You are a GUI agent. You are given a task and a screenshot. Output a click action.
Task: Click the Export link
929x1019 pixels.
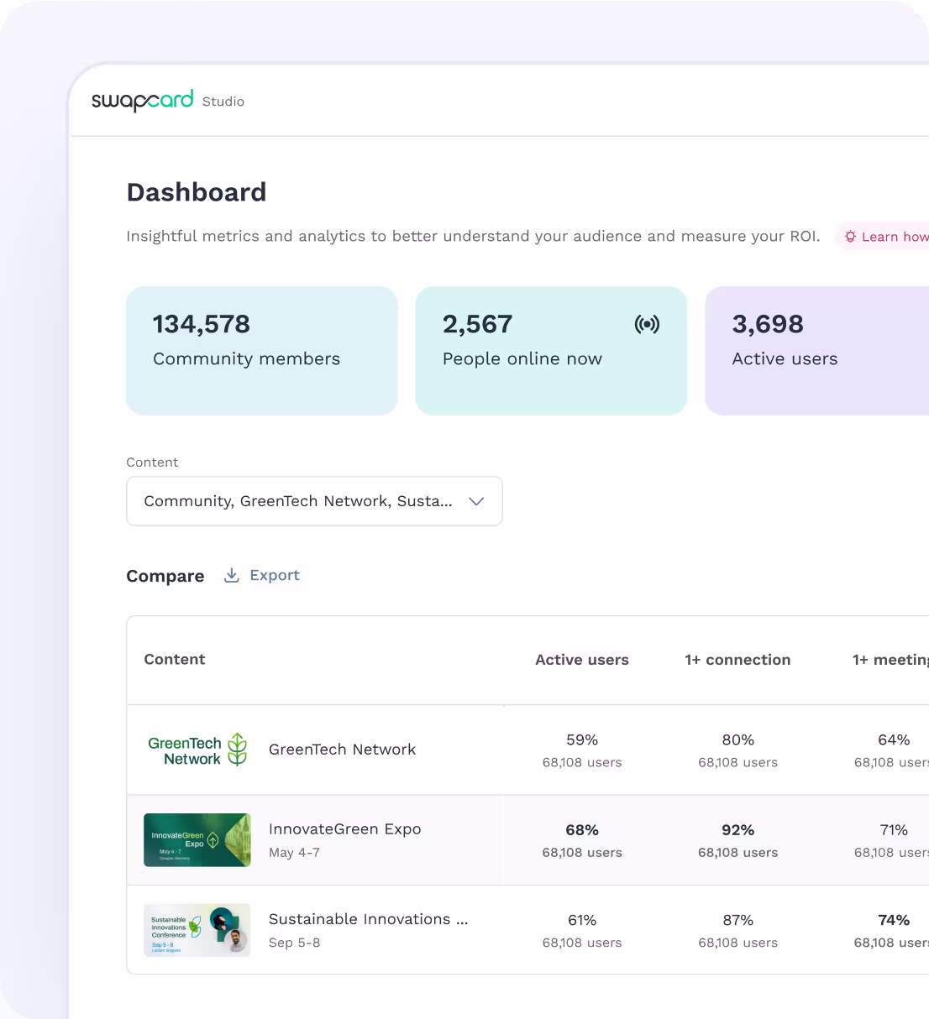(275, 575)
